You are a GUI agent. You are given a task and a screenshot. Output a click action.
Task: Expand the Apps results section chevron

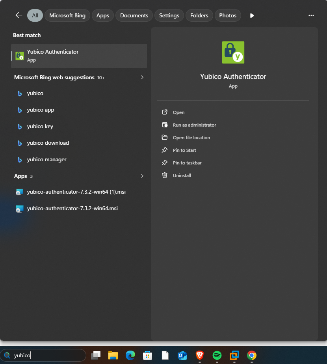142,176
